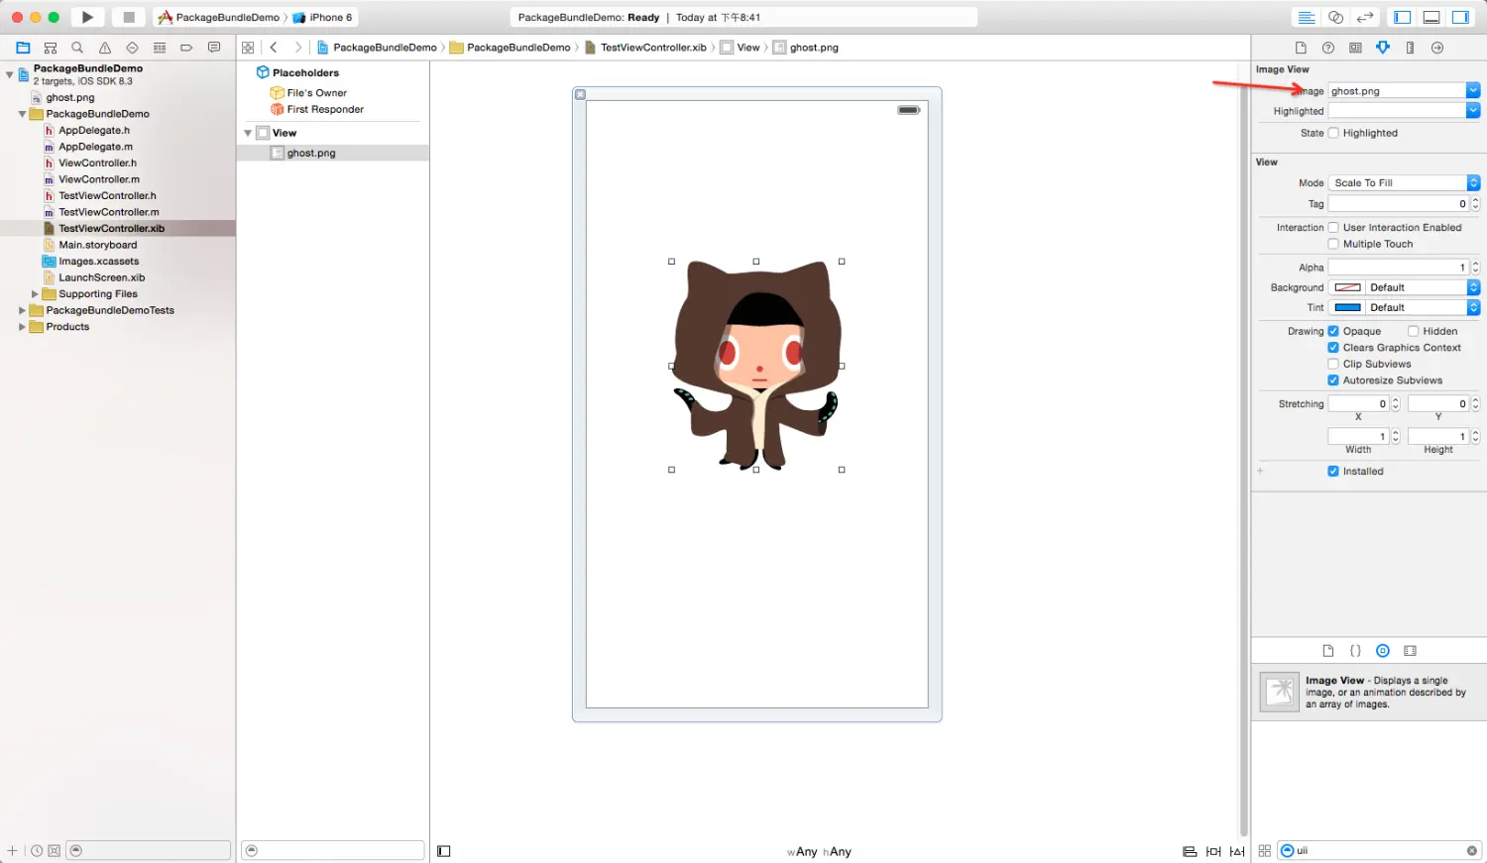The width and height of the screenshot is (1487, 863).
Task: Show the File Template library
Action: click(1328, 651)
